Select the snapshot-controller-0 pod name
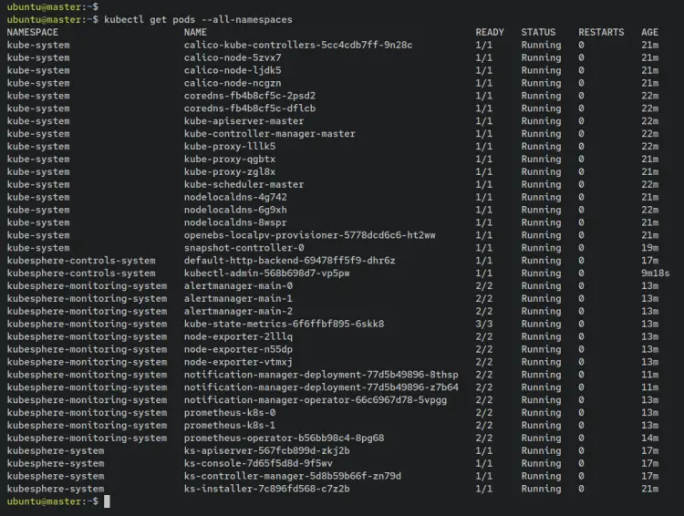This screenshot has width=684, height=516. 244,247
